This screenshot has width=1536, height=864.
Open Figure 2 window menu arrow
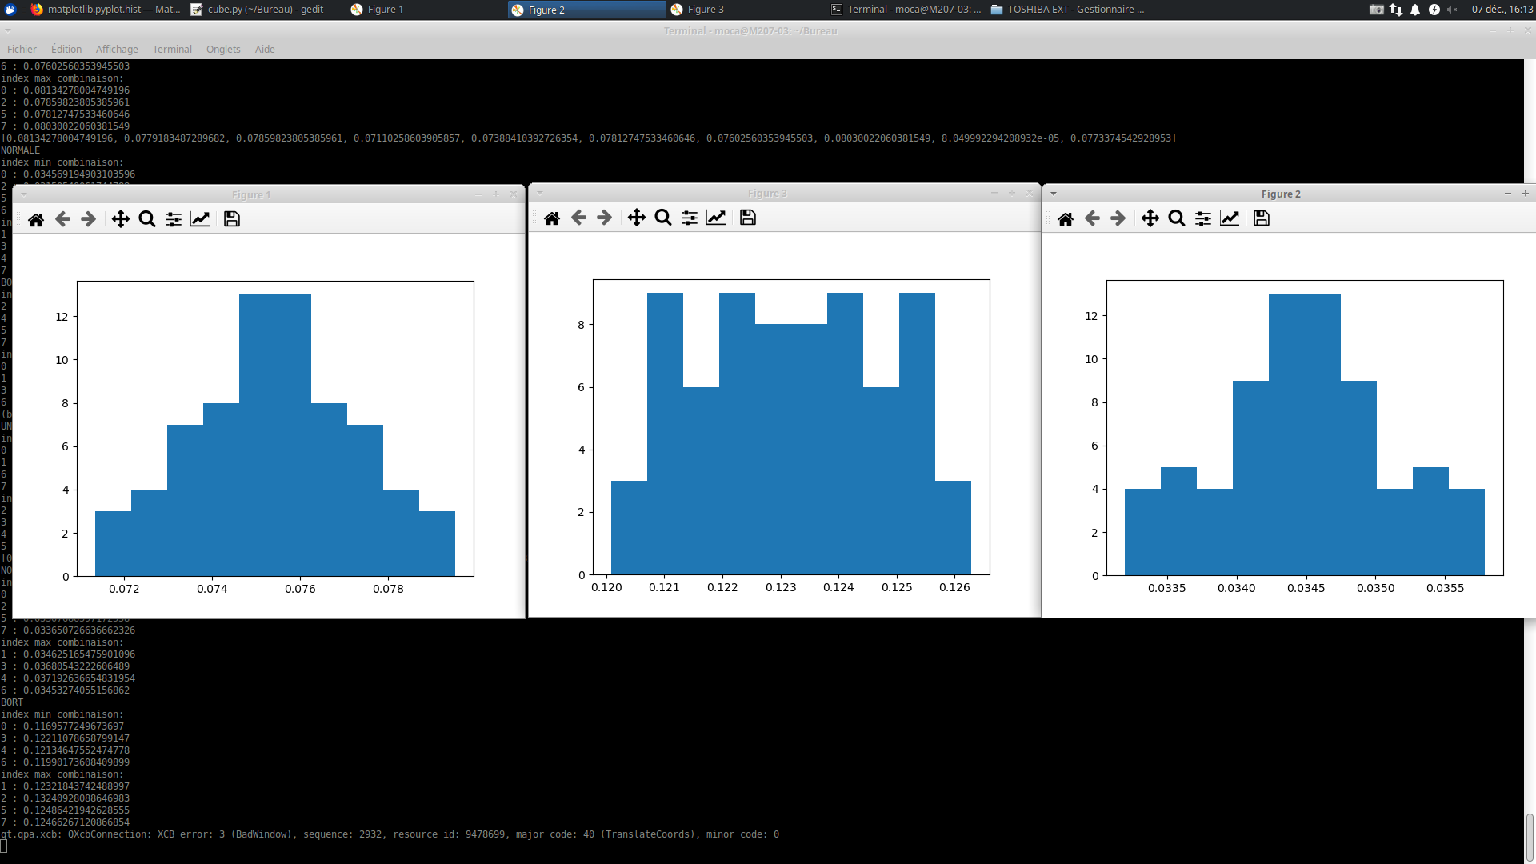pos(1054,194)
